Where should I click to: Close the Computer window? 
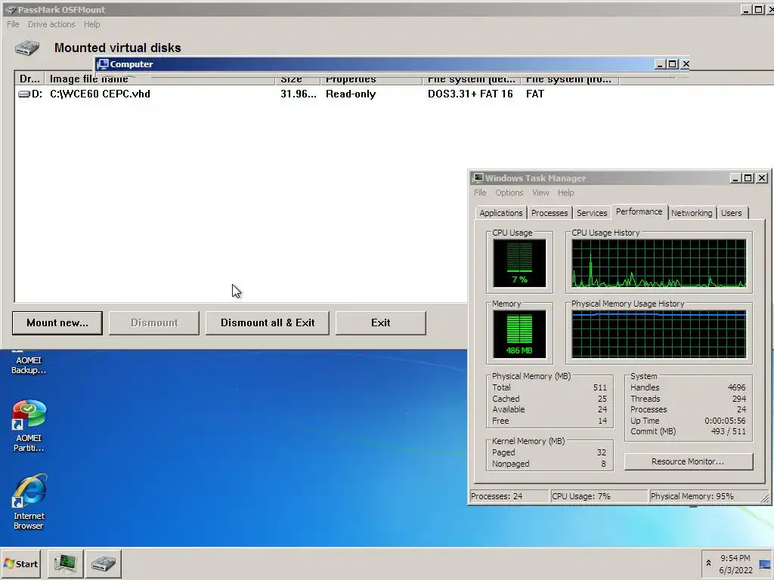pos(685,64)
